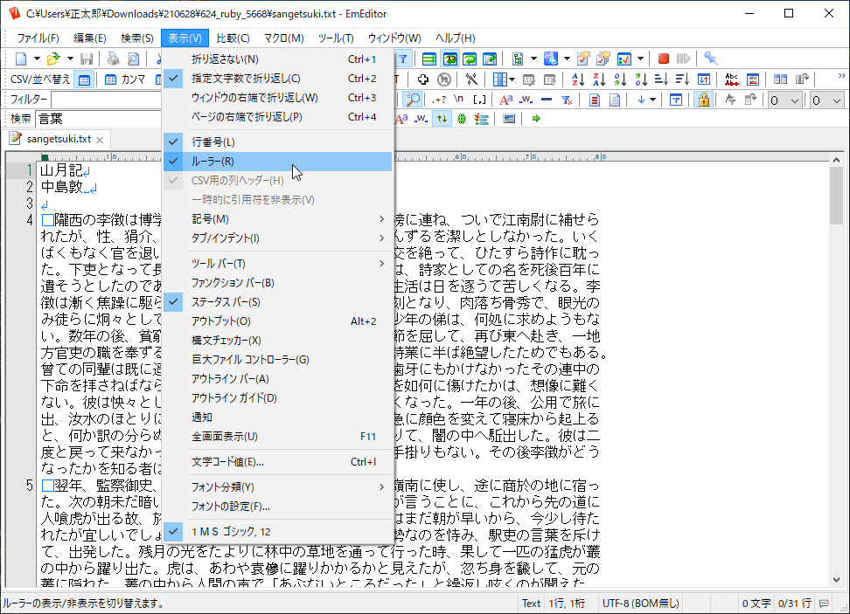The width and height of the screenshot is (850, 614).
Task: Expand the ツール バー submenu
Action: point(236,262)
